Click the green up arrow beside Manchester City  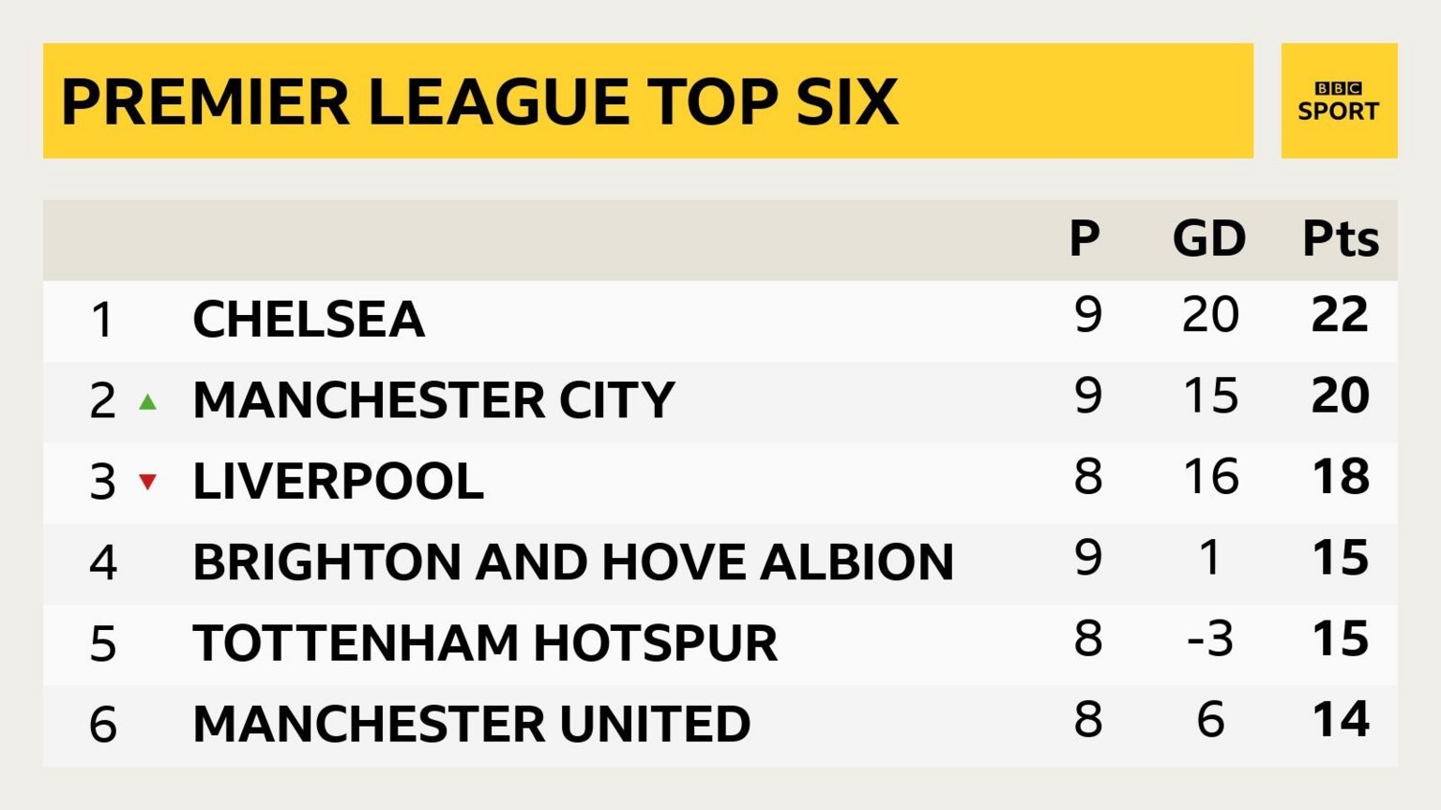(x=147, y=402)
